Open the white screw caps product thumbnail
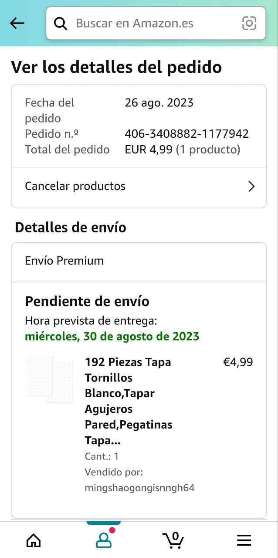 (x=49, y=378)
